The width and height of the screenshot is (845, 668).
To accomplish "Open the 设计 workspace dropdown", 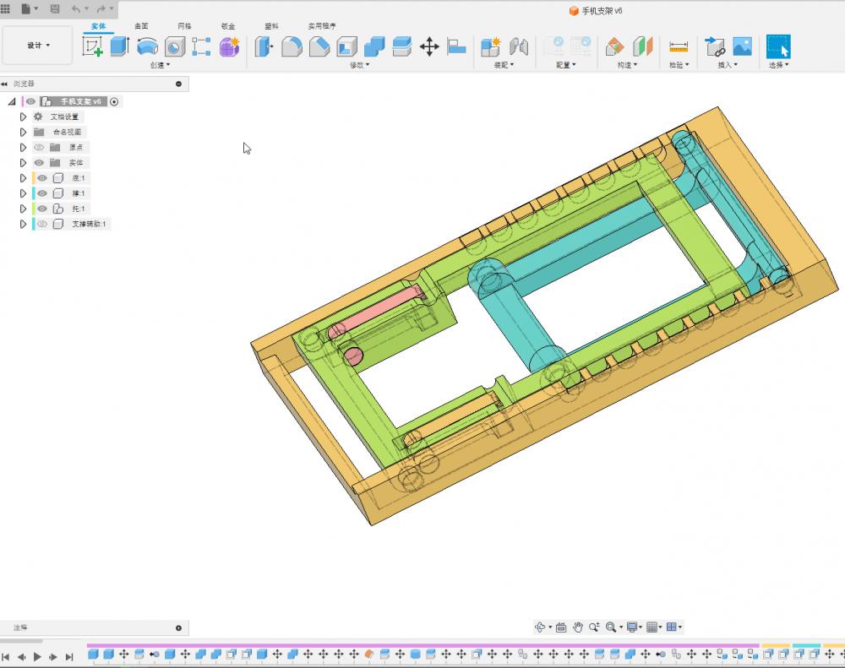I will (38, 46).
